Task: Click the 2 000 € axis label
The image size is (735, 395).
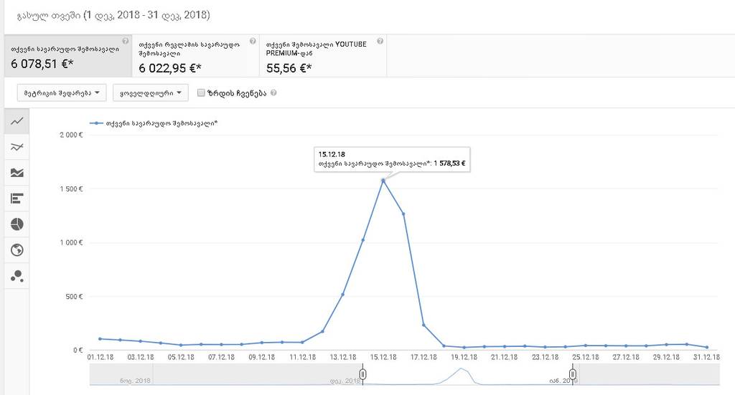Action: 71,135
